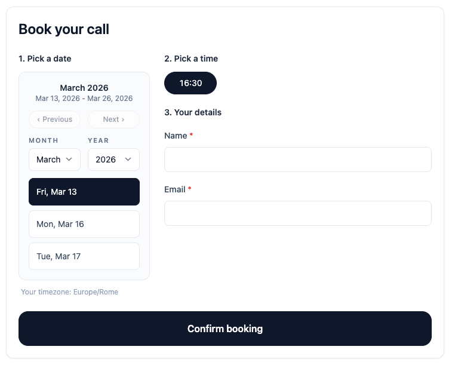Click the chevron arrow in the Year selector
Screen dimensions: 452x365
click(128, 160)
